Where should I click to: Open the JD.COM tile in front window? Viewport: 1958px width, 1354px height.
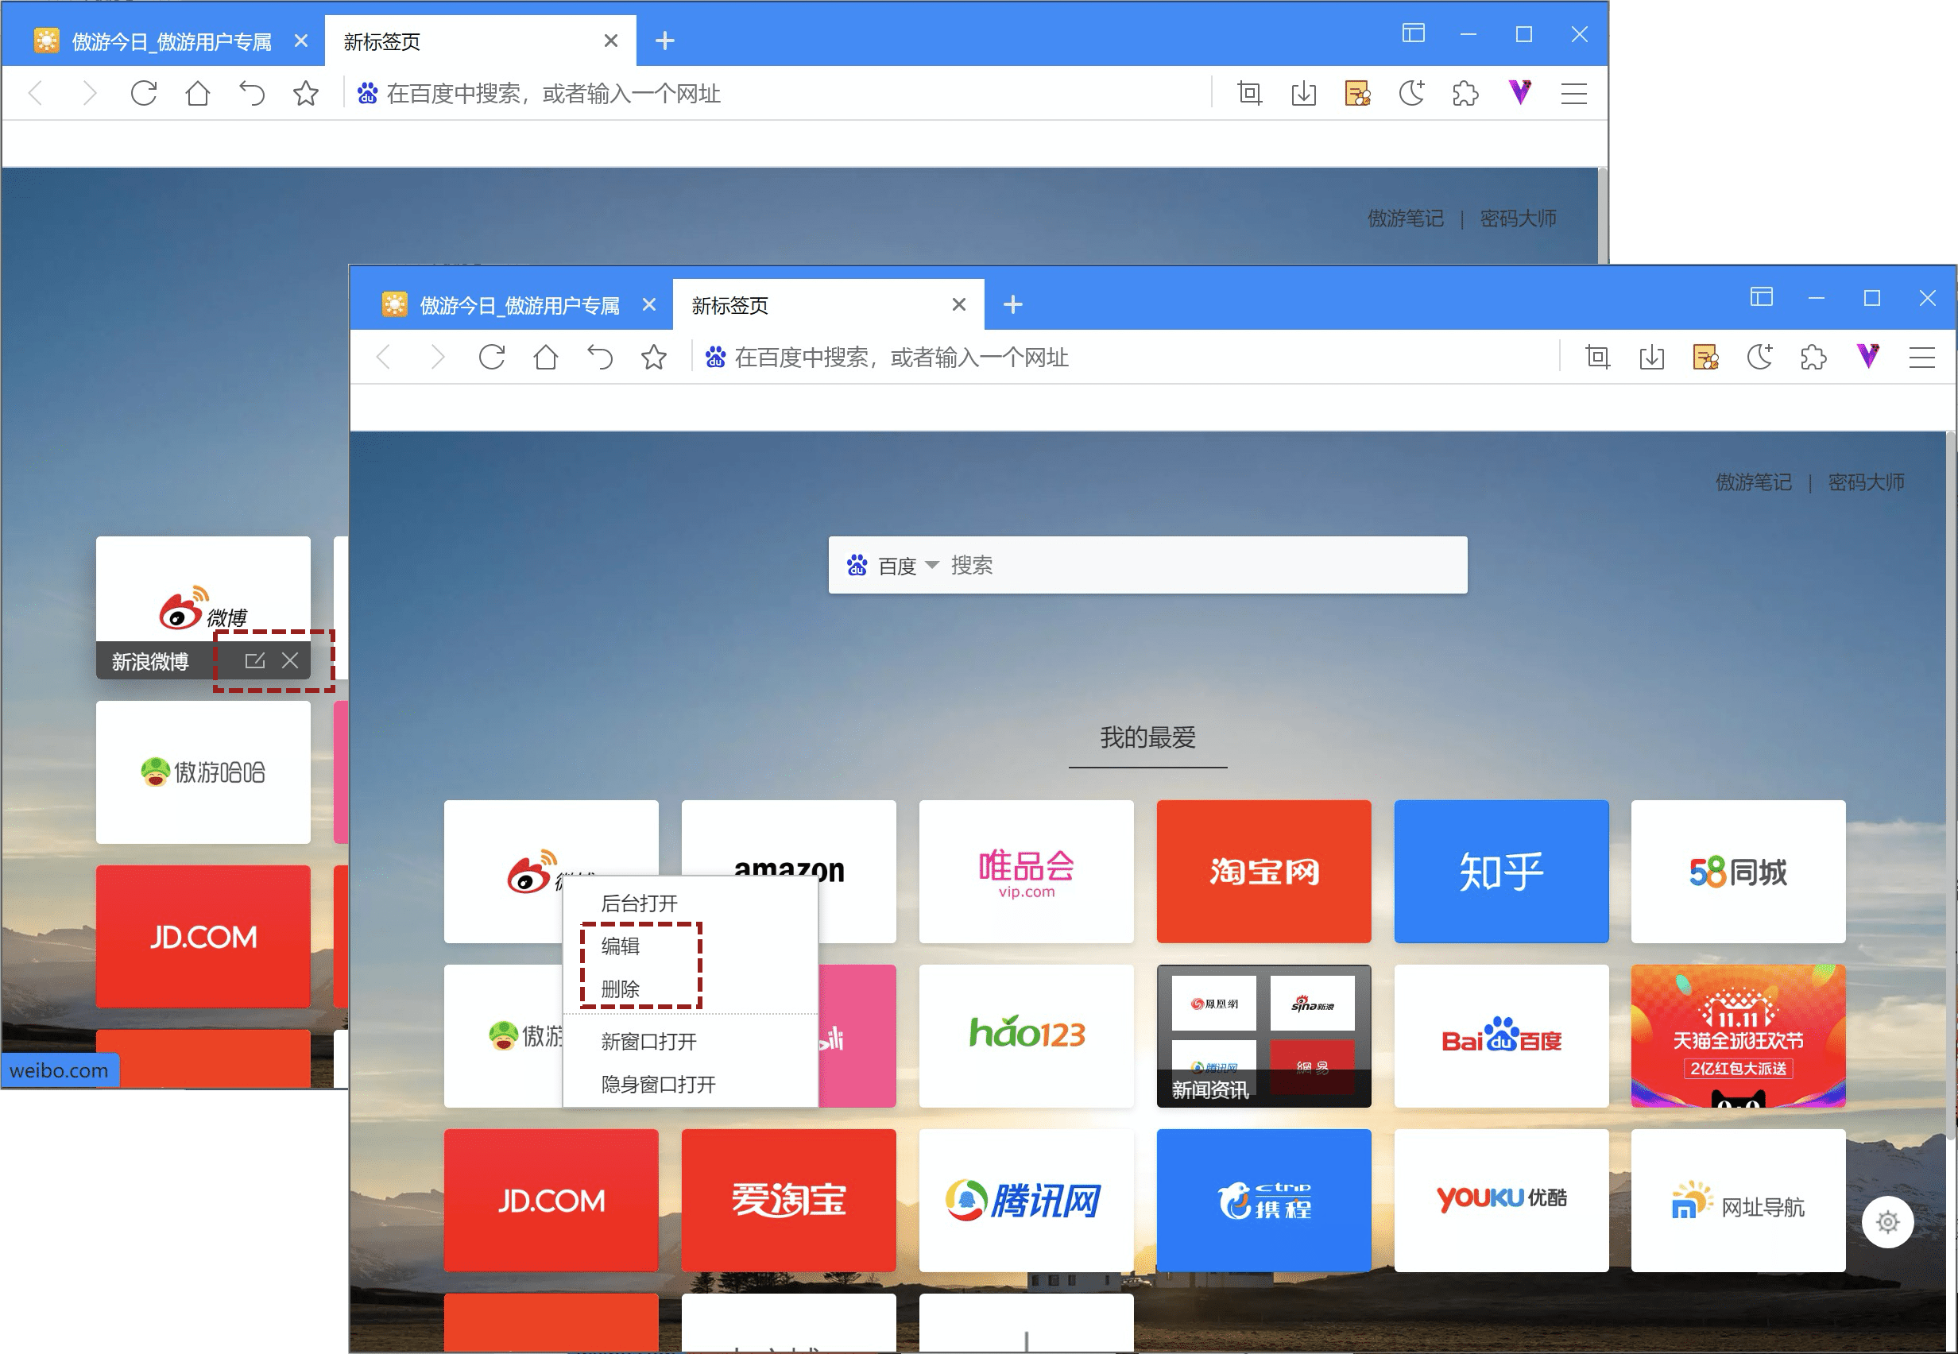tap(551, 1201)
